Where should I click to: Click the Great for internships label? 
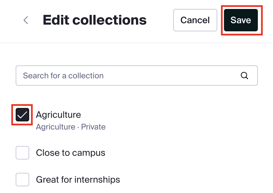point(78,180)
